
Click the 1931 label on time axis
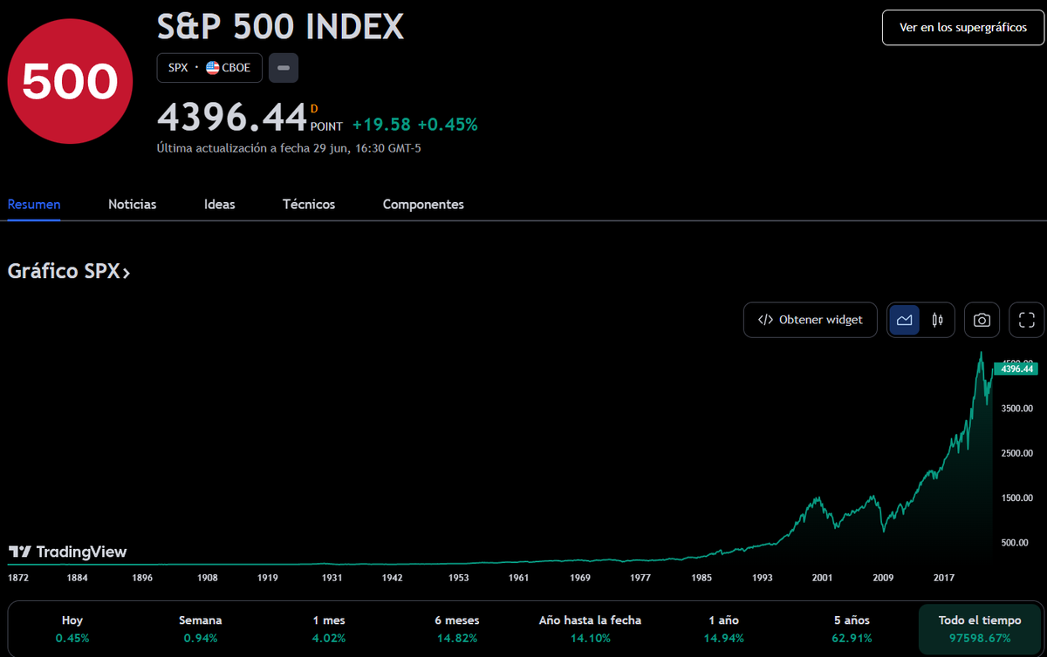coord(332,578)
